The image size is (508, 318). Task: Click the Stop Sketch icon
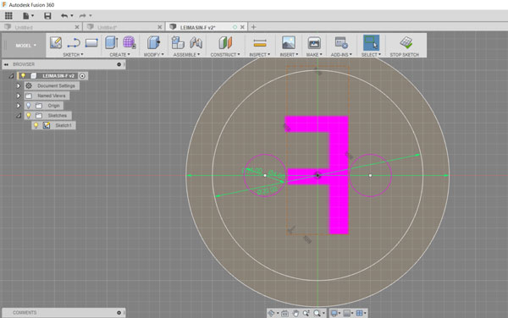406,42
